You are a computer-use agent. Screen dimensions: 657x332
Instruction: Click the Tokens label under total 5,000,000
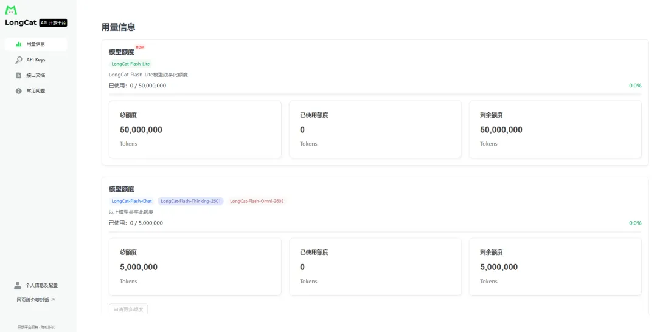pos(128,282)
